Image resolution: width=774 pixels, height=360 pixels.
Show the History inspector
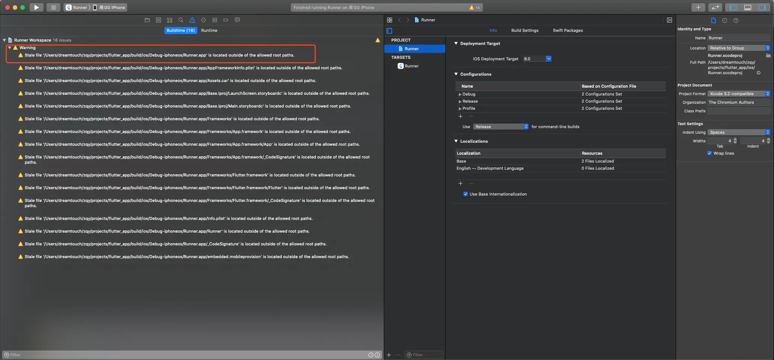click(x=724, y=21)
